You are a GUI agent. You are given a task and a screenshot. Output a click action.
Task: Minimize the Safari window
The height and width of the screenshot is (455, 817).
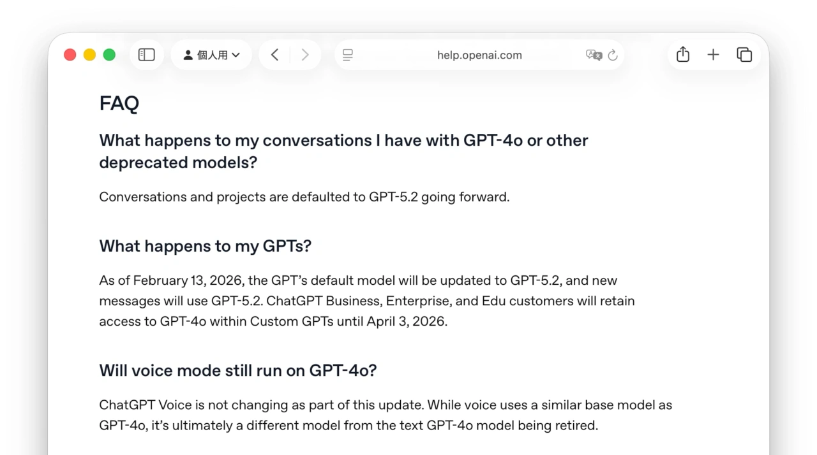click(89, 55)
